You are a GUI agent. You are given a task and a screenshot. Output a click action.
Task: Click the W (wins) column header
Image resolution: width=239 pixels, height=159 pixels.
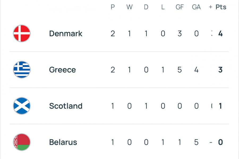[x=129, y=7]
